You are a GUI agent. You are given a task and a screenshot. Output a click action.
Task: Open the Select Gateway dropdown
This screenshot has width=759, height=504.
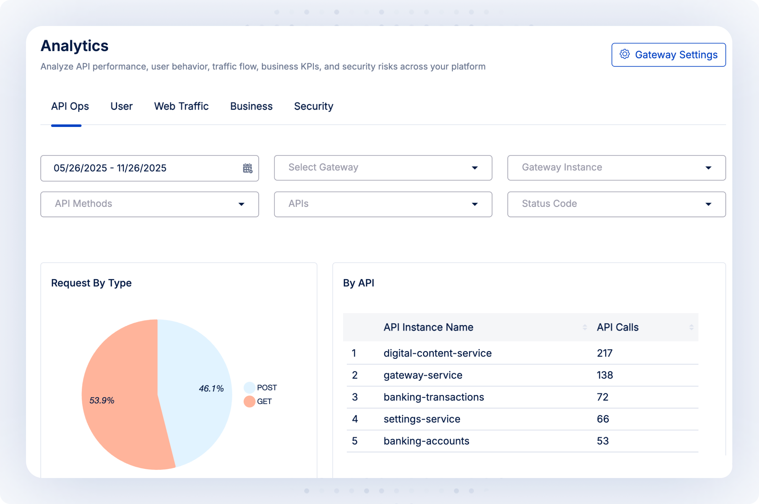pyautogui.click(x=383, y=168)
